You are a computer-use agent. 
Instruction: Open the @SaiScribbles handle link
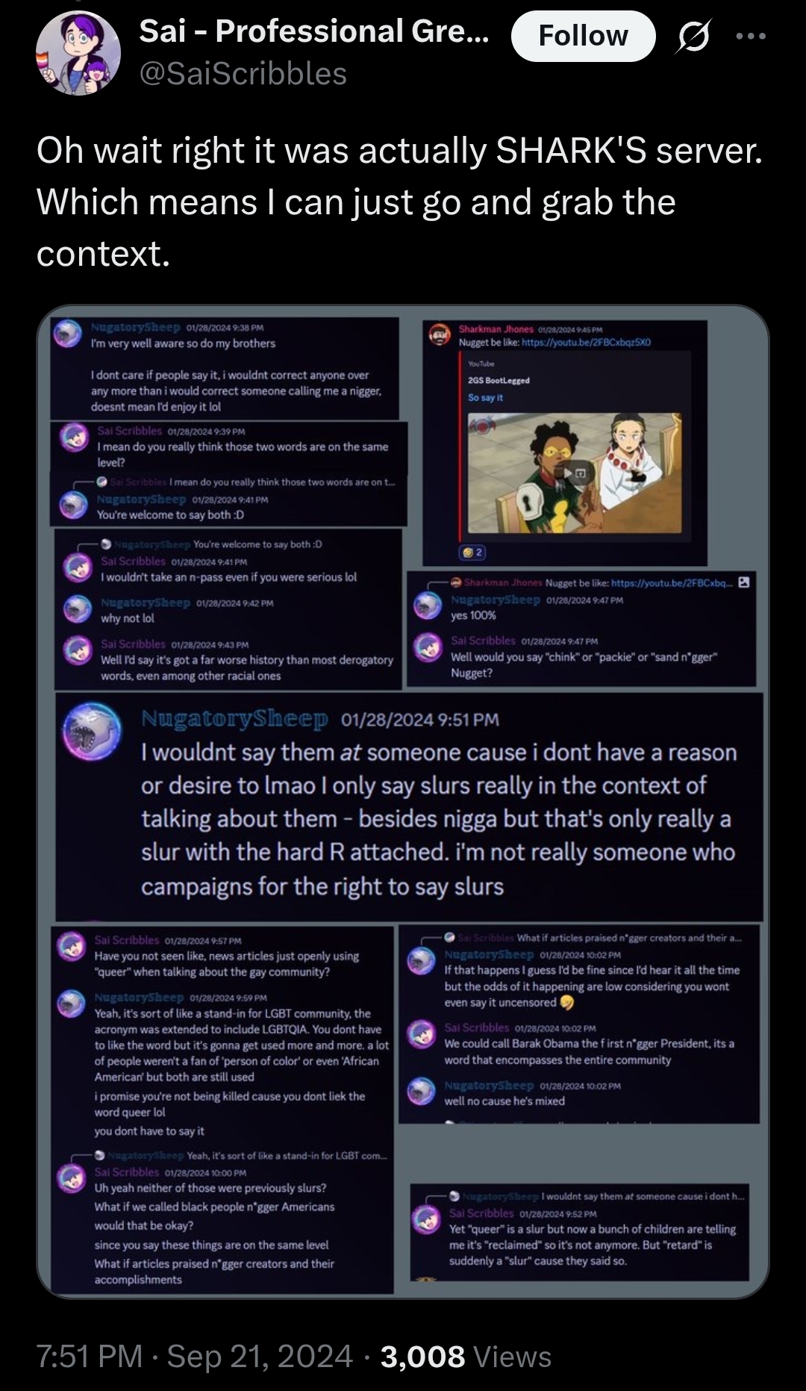(243, 74)
